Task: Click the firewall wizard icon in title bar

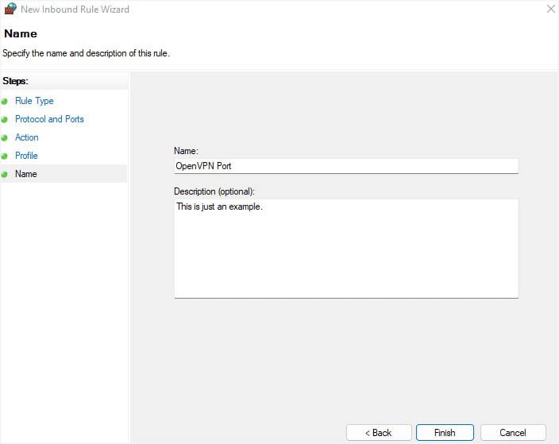Action: click(10, 10)
